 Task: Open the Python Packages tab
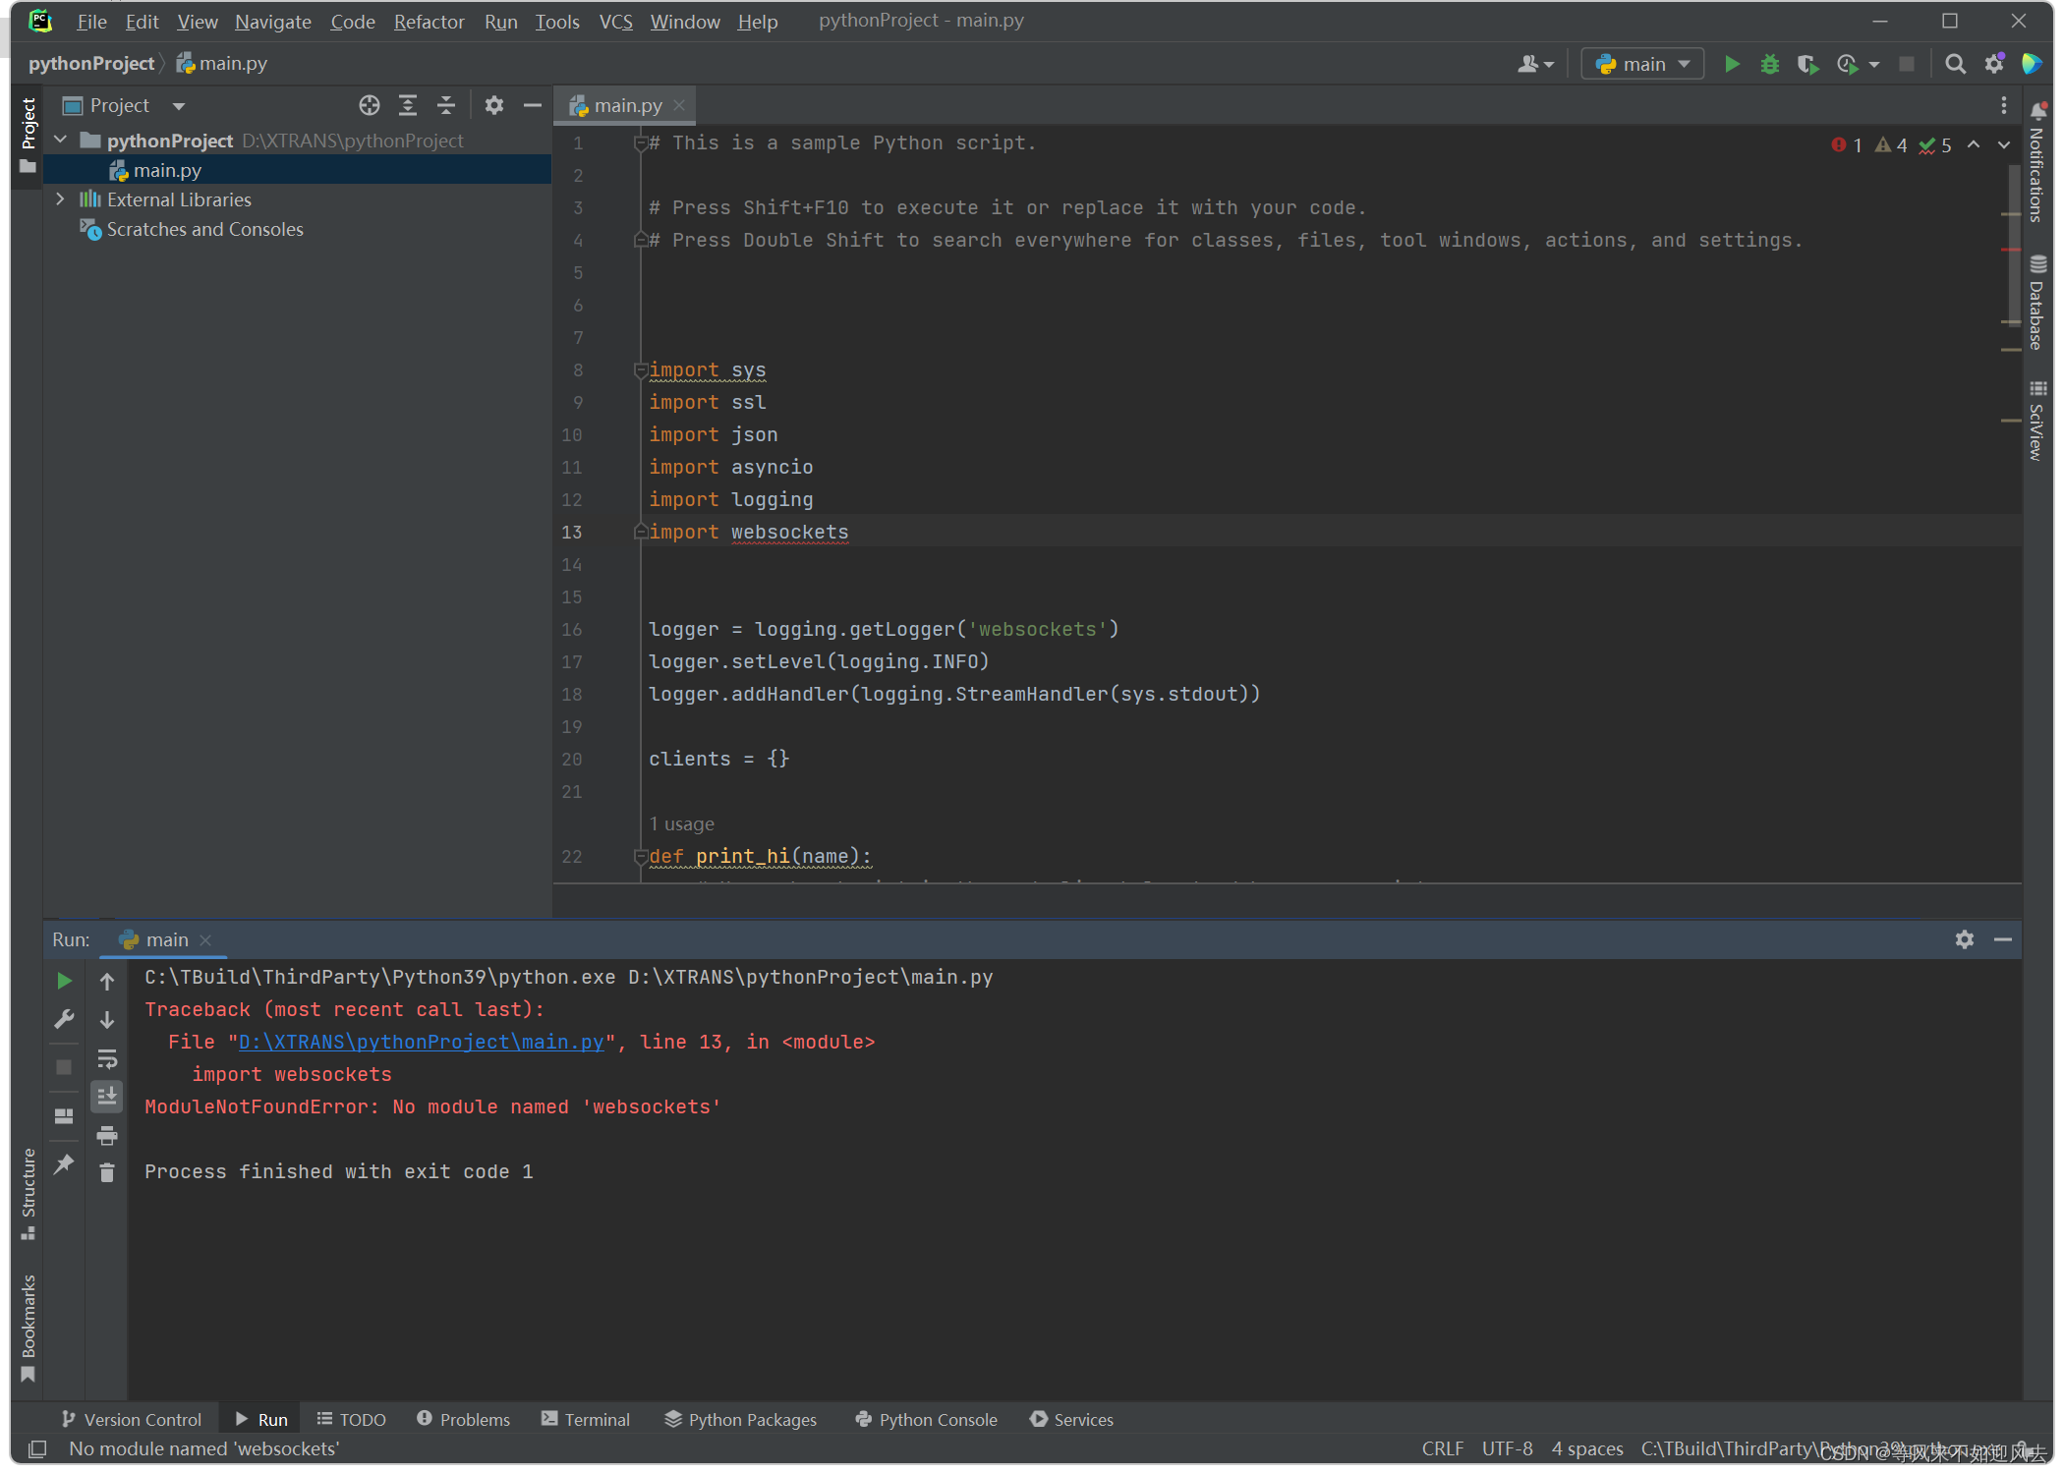click(x=740, y=1419)
